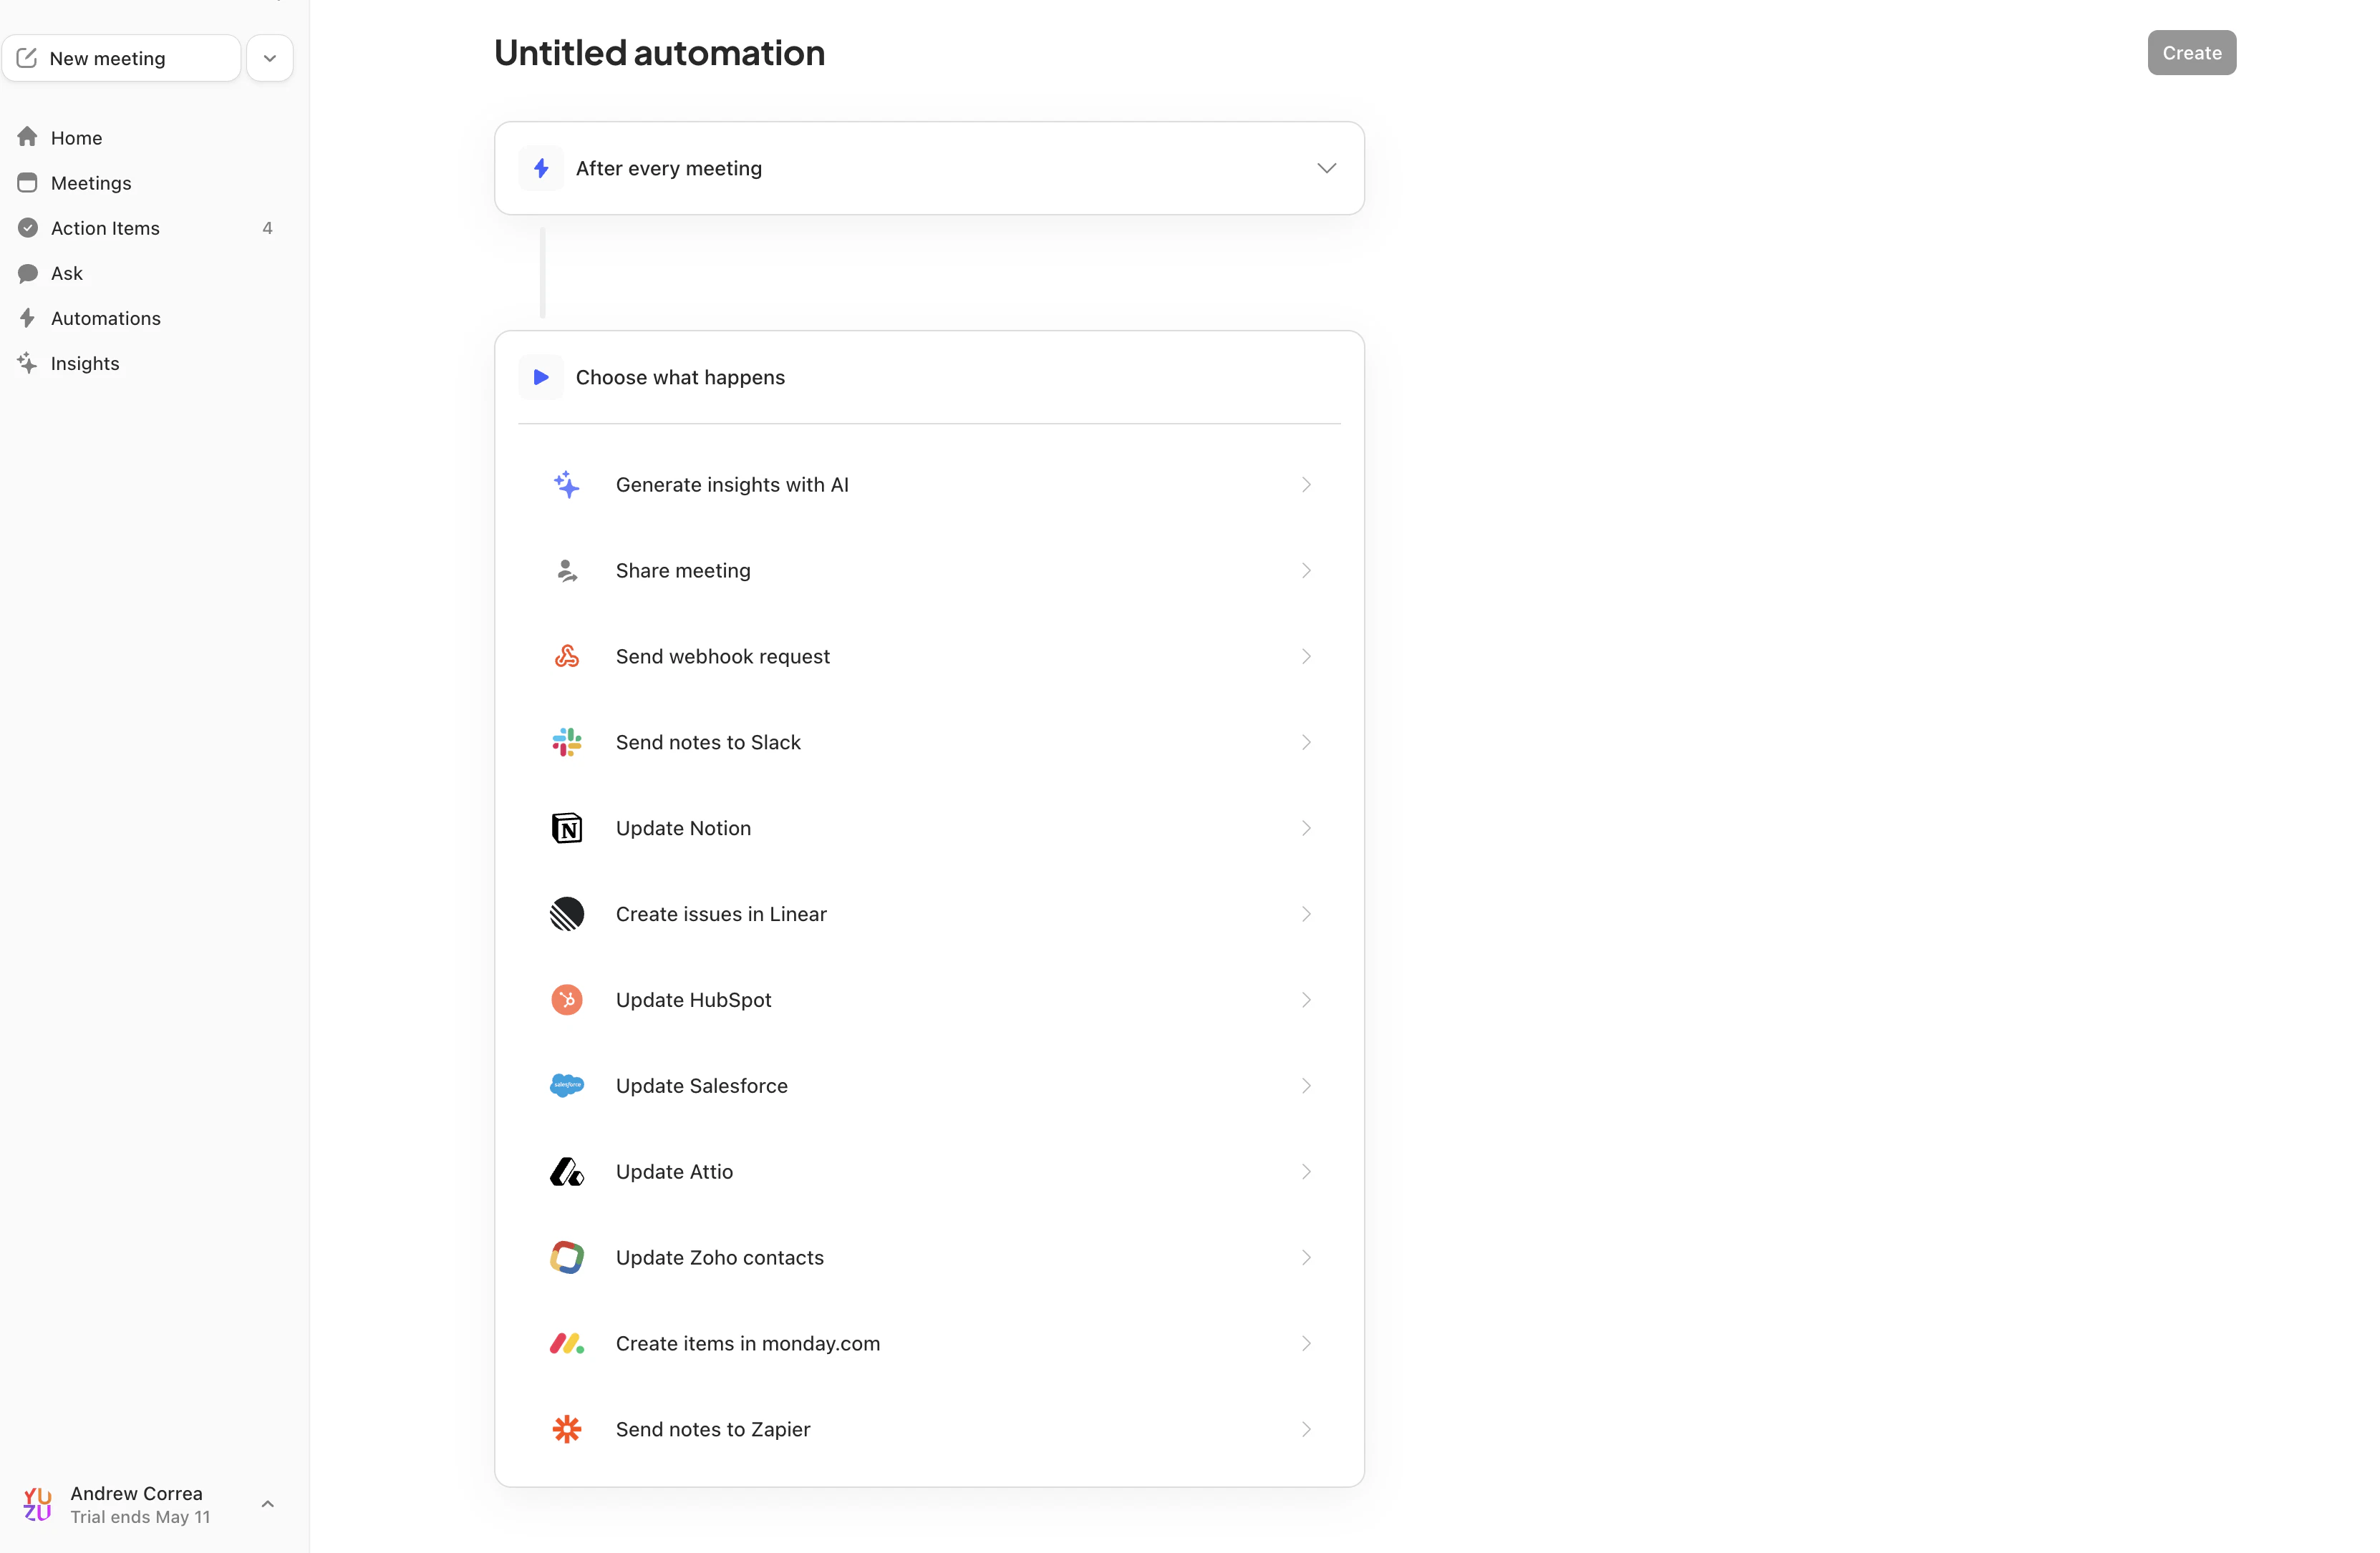Screen dimensions: 2380x1553
Task: Click the Zoho contacts icon
Action: 566,1257
